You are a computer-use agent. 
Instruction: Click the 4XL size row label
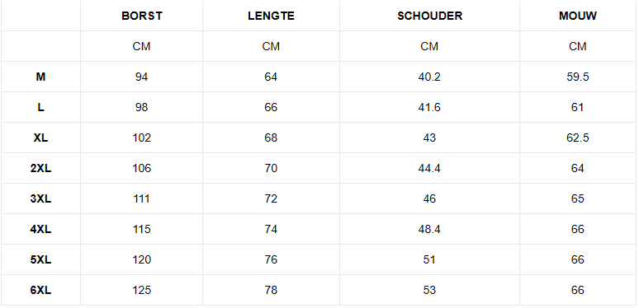pyautogui.click(x=40, y=229)
